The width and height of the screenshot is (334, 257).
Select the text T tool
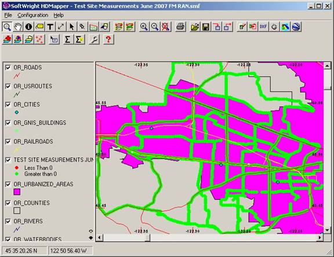[50, 27]
